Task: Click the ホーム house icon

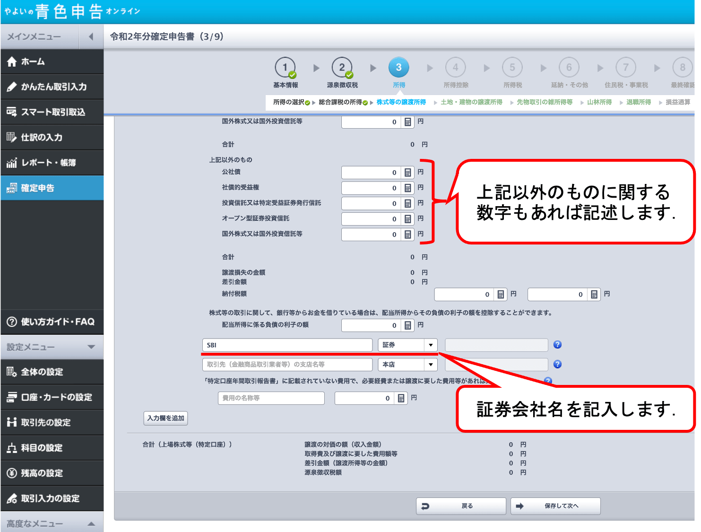Action: [x=12, y=61]
